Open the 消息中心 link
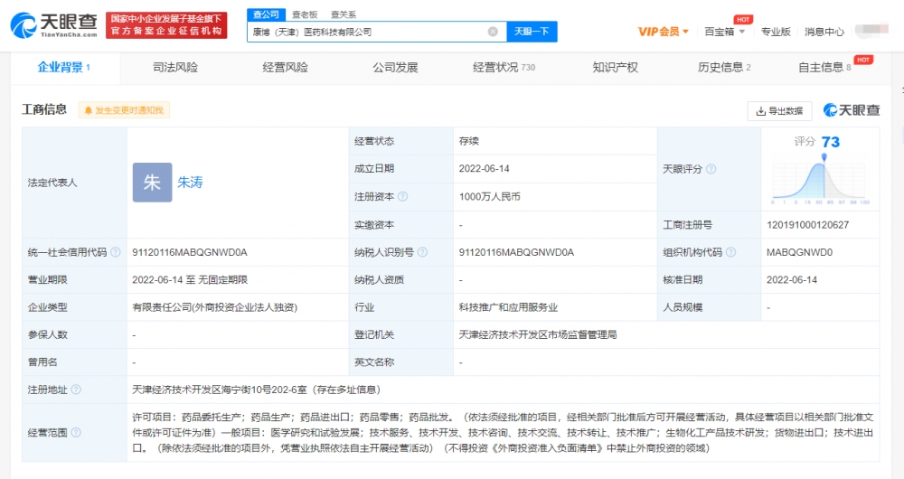Screen dimensions: 904x479 point(824,32)
